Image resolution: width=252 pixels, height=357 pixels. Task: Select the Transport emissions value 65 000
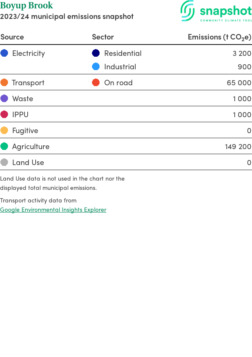(239, 83)
